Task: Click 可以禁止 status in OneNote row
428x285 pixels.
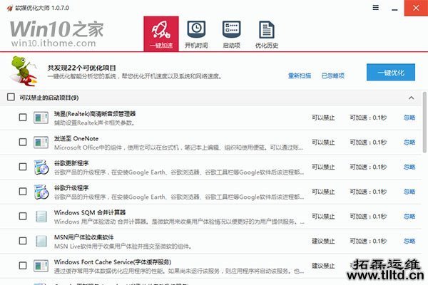Action: pos(323,142)
